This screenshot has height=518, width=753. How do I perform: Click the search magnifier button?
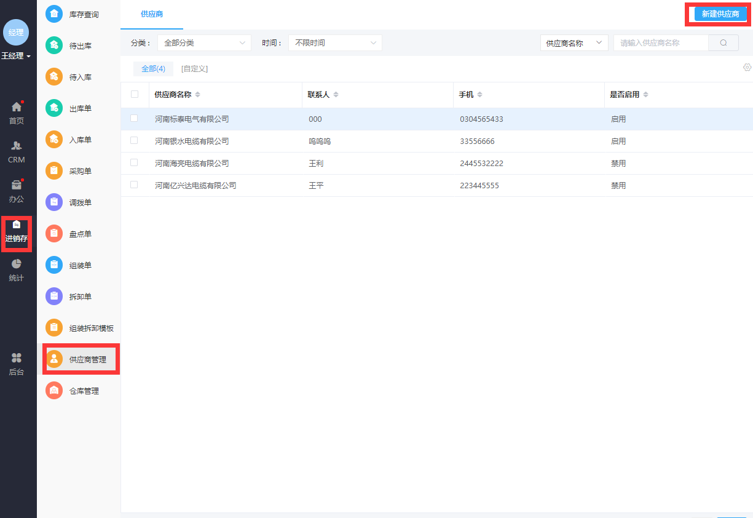[x=723, y=42]
